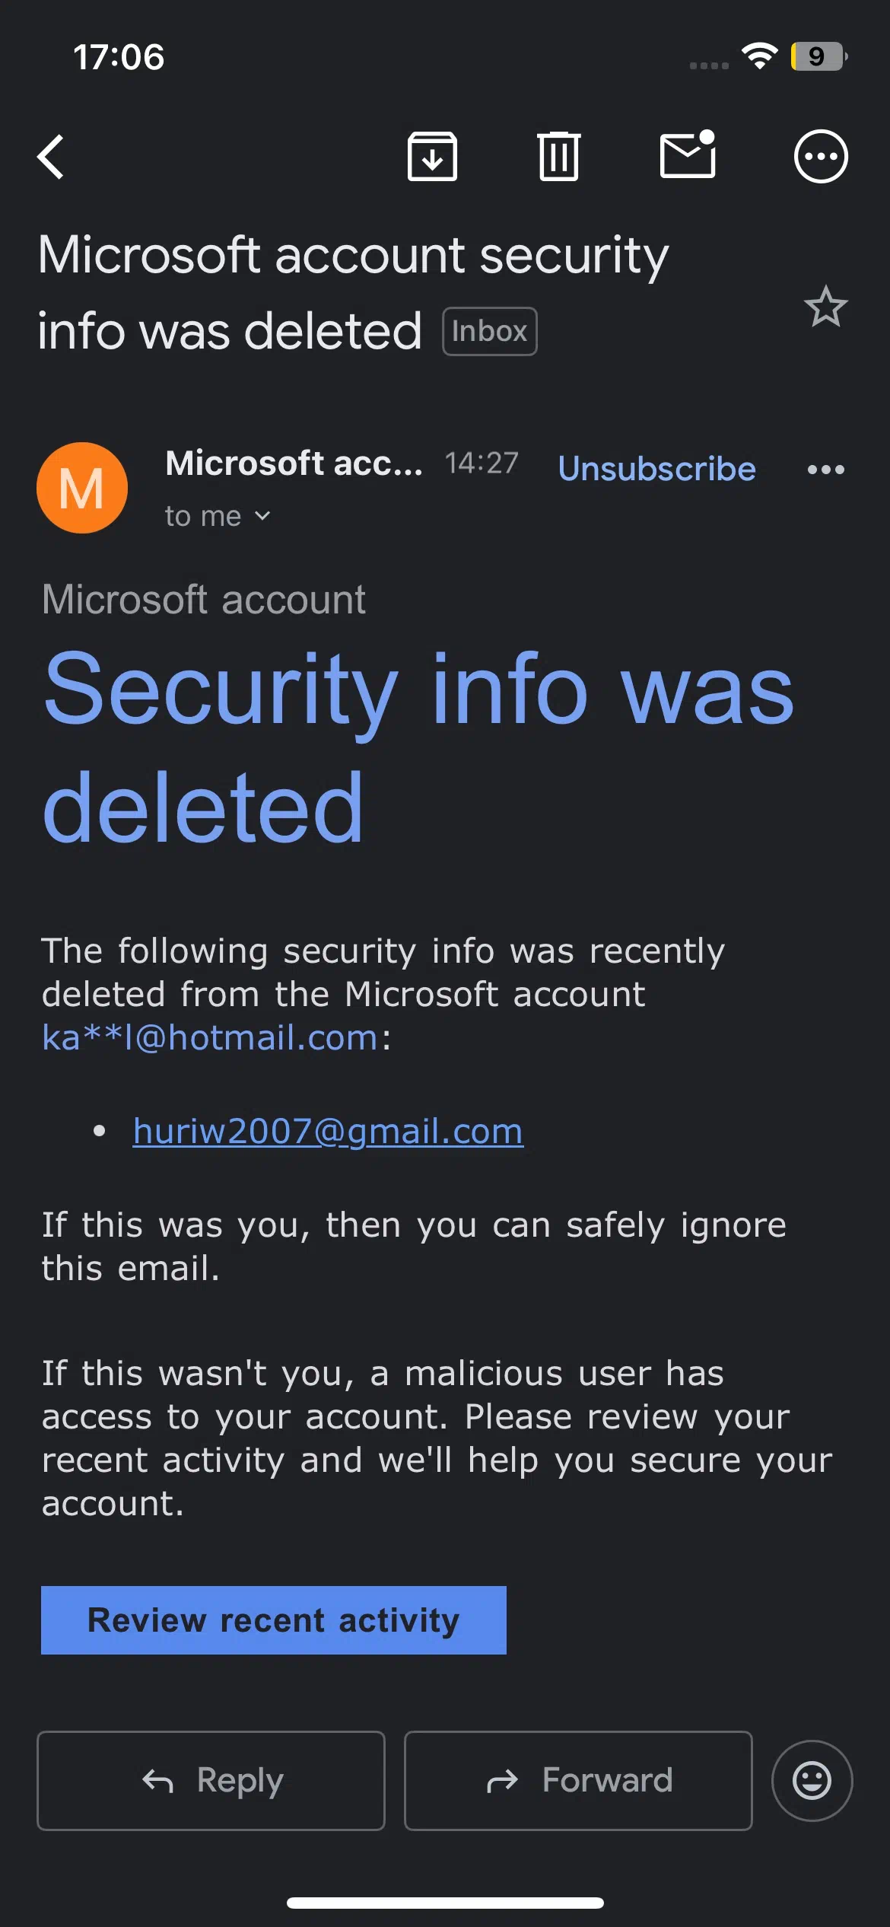The width and height of the screenshot is (890, 1927).
Task: Open the ka**l@hotmail.com link
Action: (x=210, y=1037)
